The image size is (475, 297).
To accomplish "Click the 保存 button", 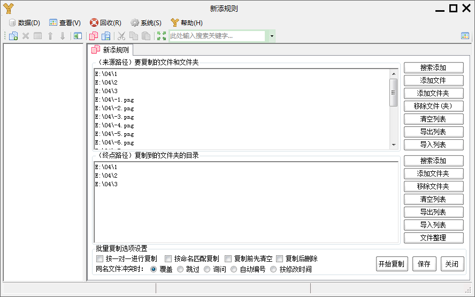I will 424,264.
